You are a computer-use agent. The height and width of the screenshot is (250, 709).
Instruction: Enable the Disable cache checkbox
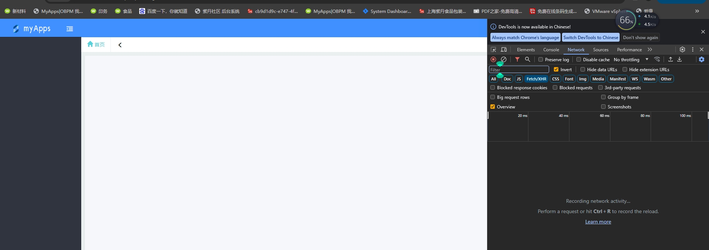pyautogui.click(x=579, y=59)
